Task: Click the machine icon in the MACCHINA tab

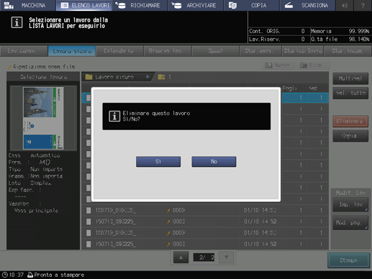Action: click(9, 5)
